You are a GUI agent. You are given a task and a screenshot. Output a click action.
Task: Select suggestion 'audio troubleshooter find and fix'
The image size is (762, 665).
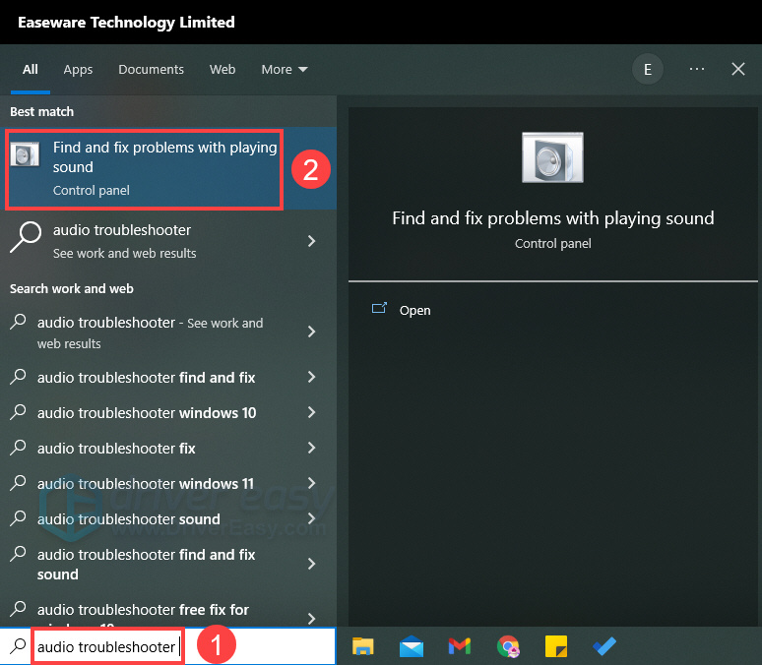168,378
